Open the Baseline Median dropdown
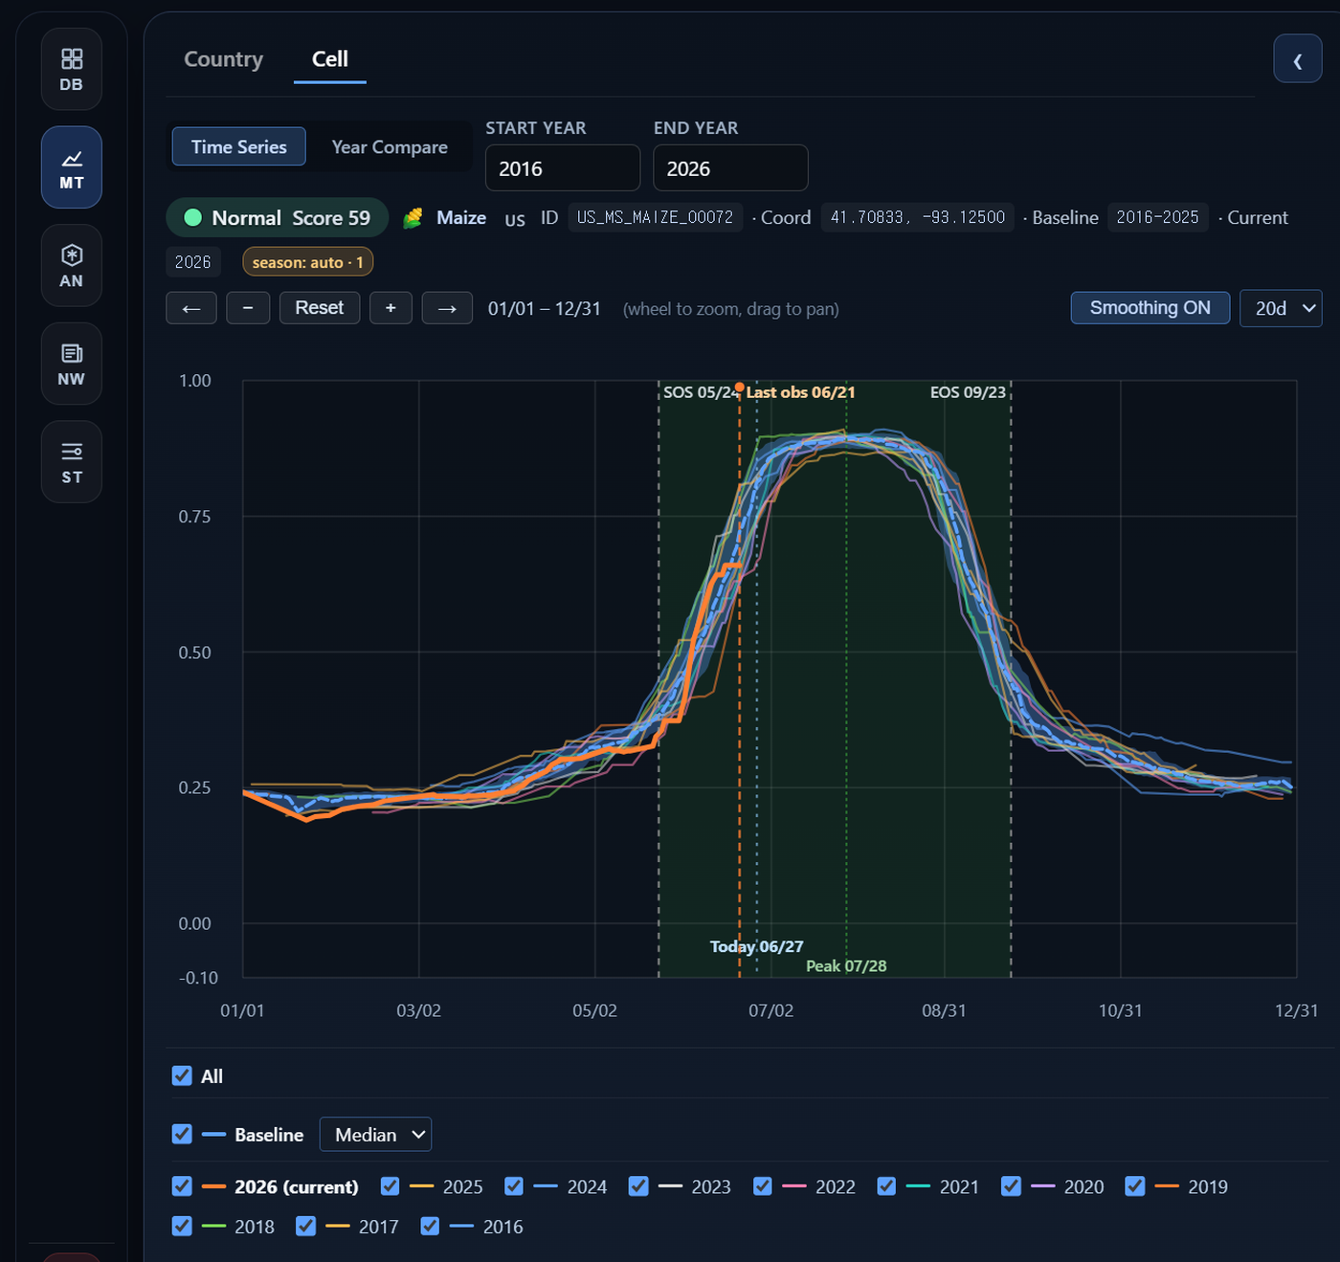 click(375, 1134)
